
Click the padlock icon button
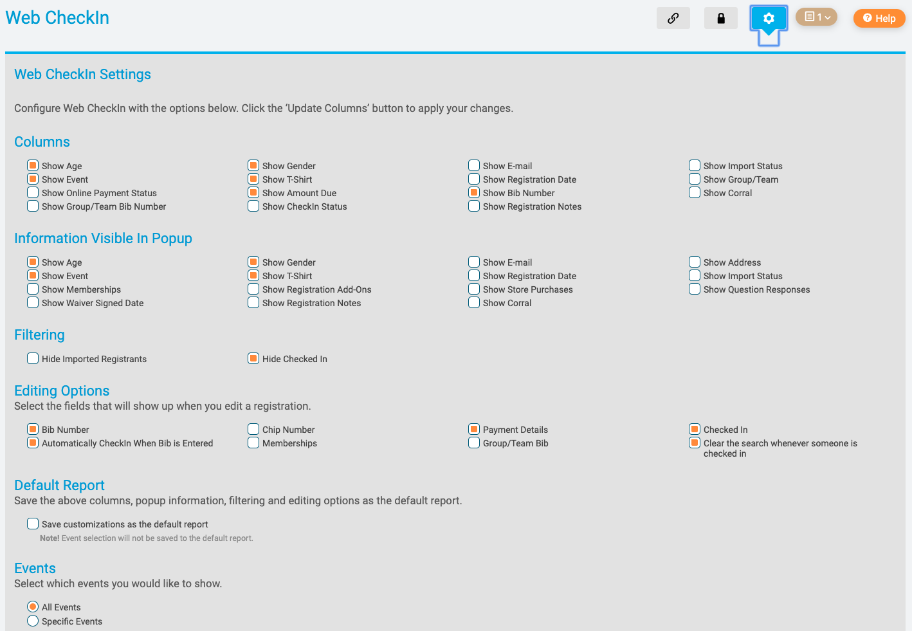[x=720, y=18]
